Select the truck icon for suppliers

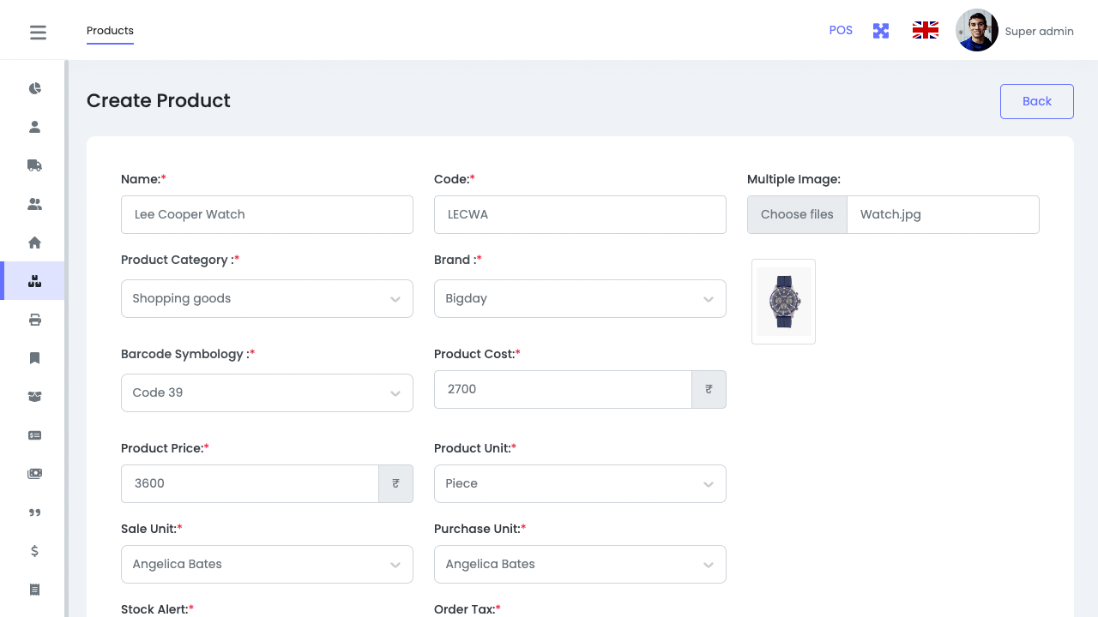click(34, 165)
